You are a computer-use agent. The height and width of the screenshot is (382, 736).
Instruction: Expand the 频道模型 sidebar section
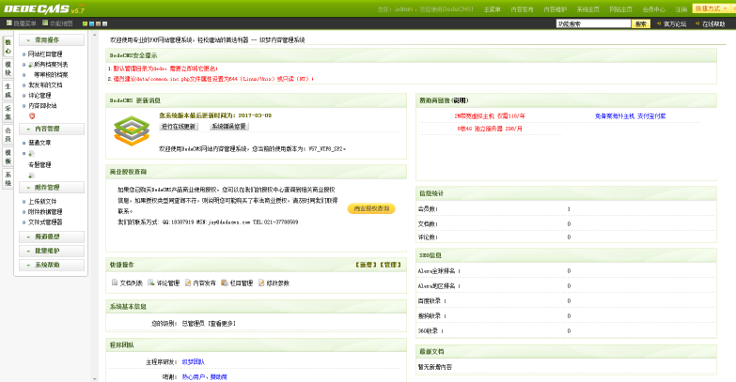tap(52, 237)
